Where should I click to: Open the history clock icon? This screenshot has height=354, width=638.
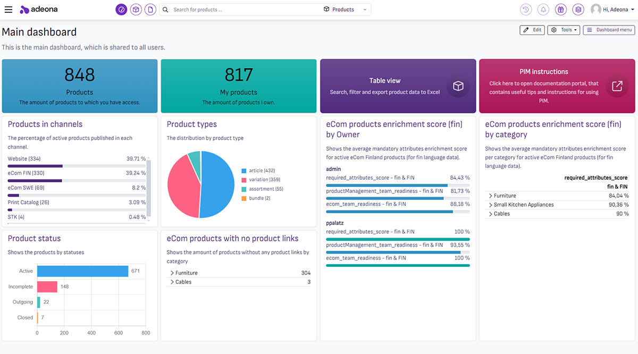click(526, 10)
